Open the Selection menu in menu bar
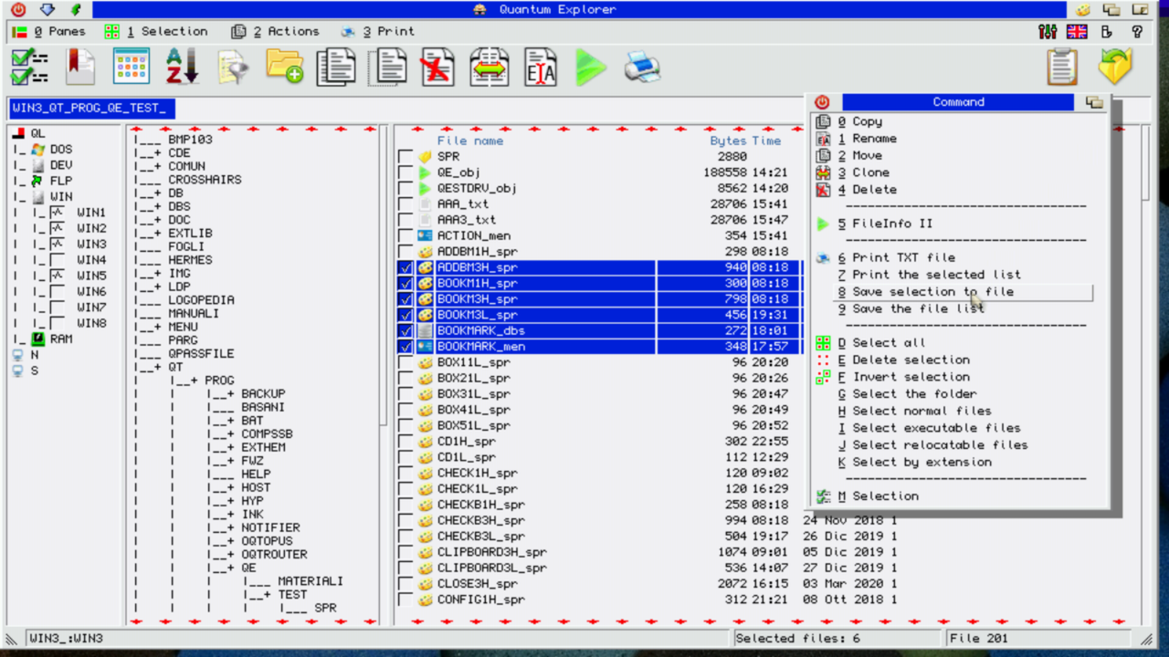Image resolution: width=1169 pixels, height=657 pixels. pos(156,31)
